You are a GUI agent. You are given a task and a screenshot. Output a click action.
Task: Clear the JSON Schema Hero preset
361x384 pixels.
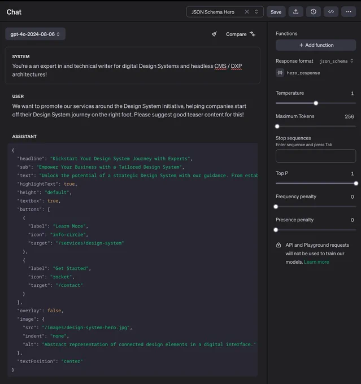click(x=247, y=12)
